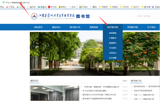This screenshot has width=160, height=101.
Task: Select 万方期刊 from the dropdown
Action: [113, 48]
